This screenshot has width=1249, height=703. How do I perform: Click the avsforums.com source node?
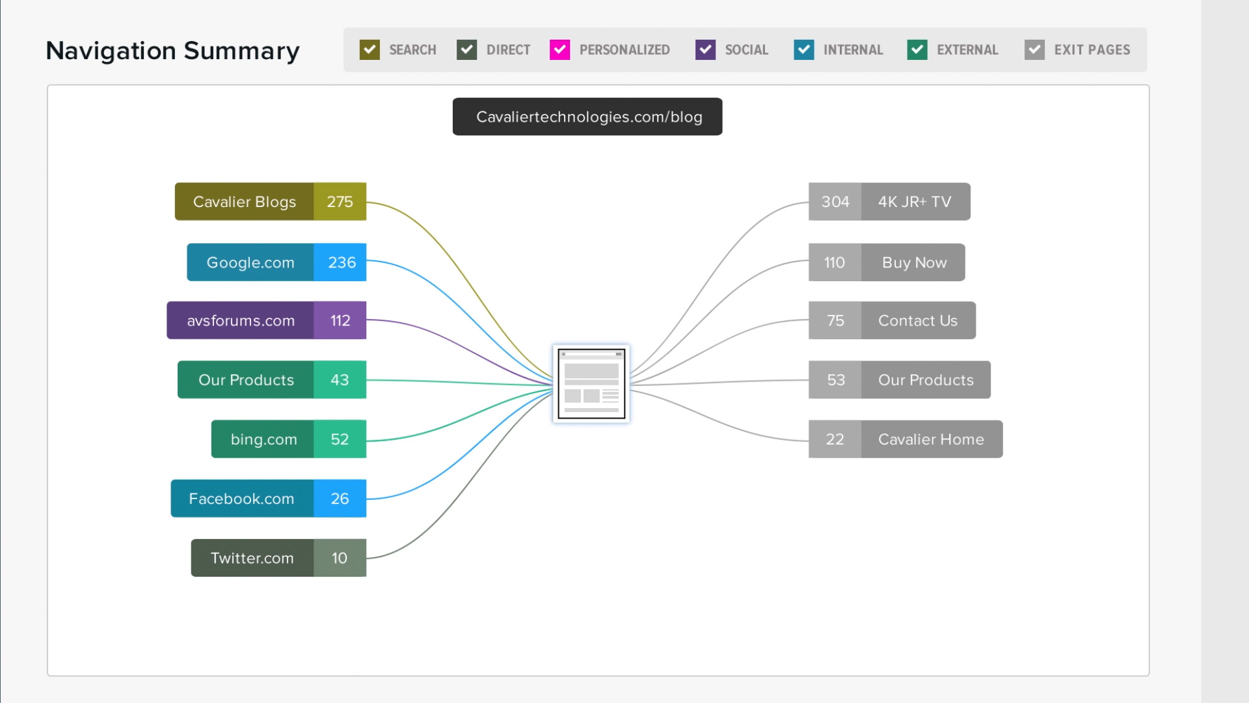click(266, 320)
